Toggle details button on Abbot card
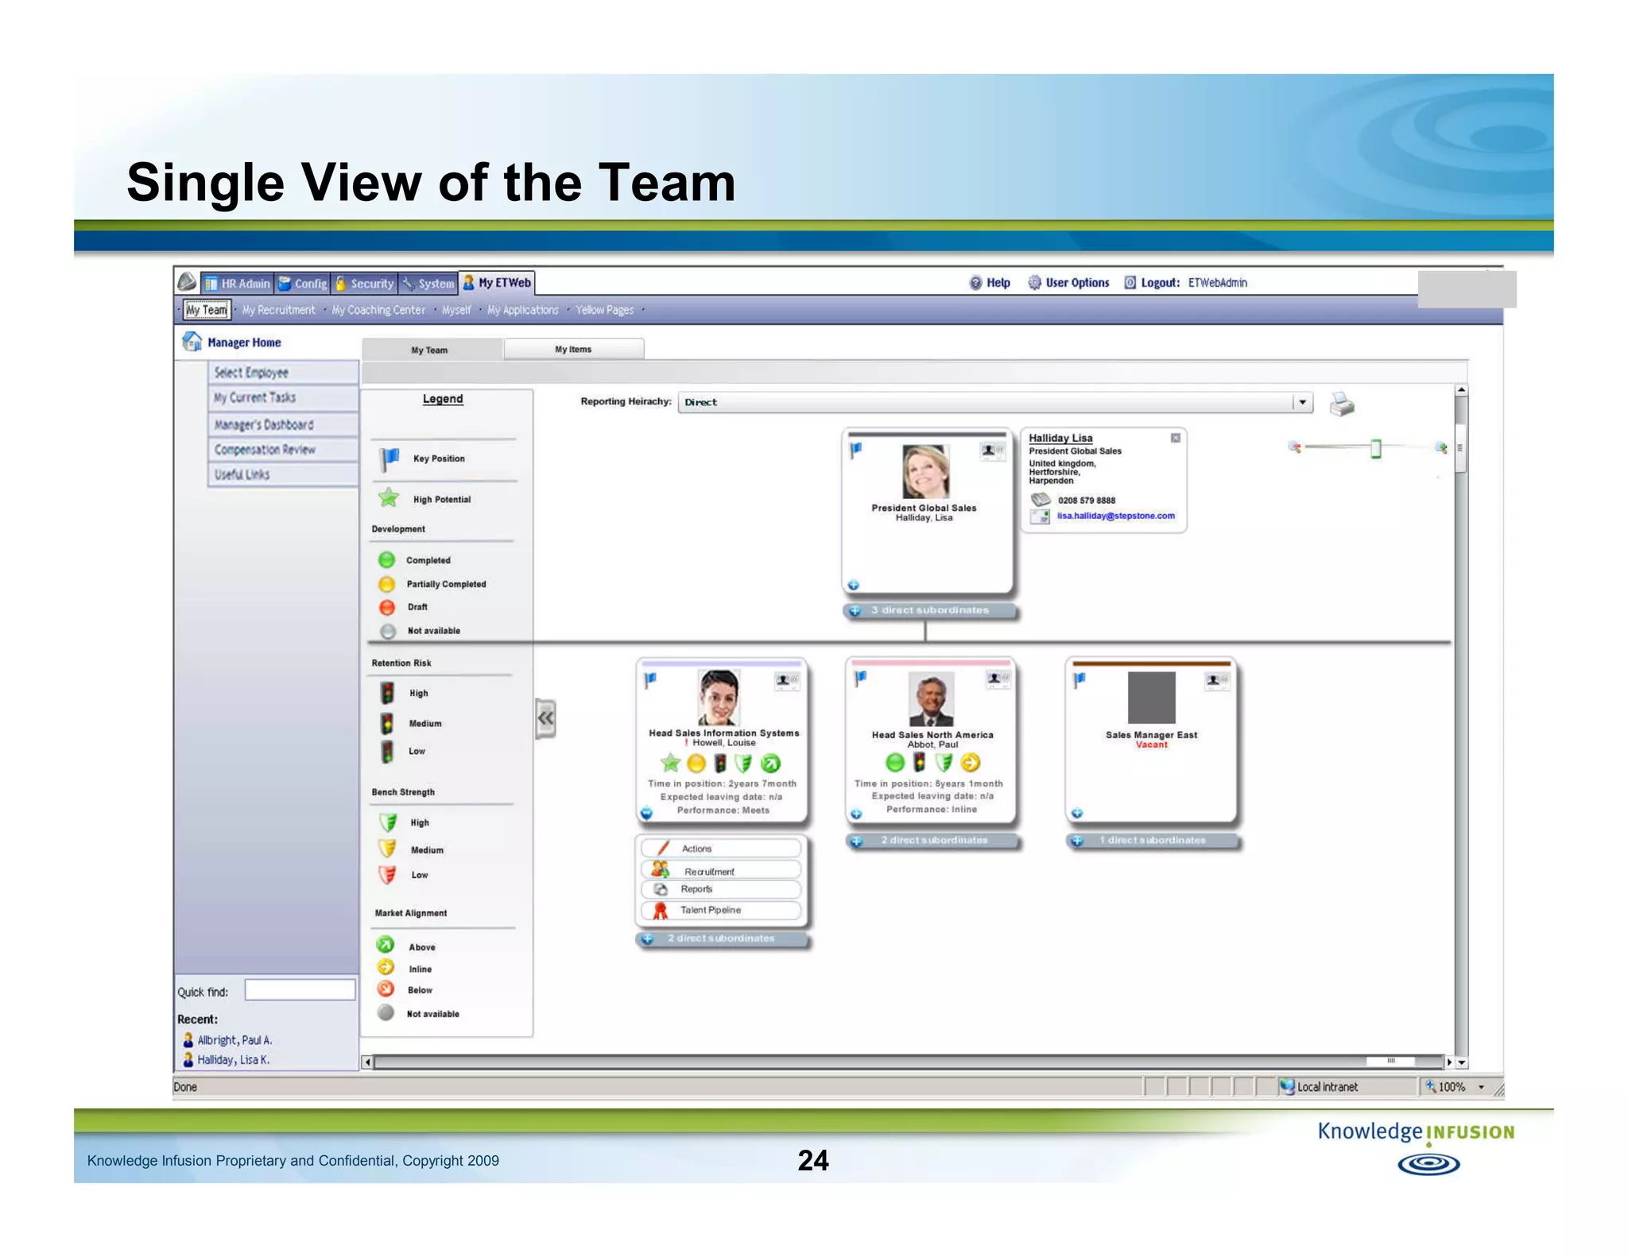This screenshot has width=1628, height=1257. coord(856,814)
